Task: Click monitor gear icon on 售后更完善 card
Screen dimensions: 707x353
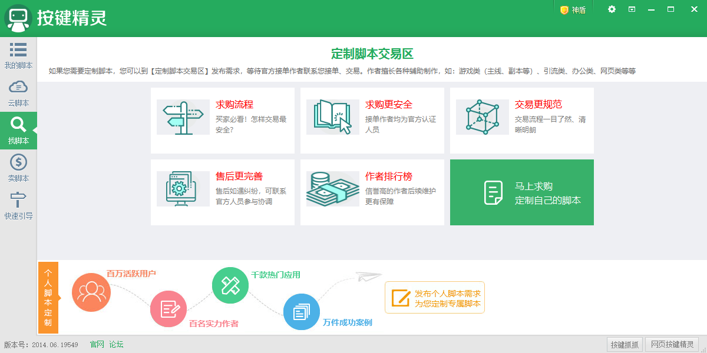Action: [183, 189]
